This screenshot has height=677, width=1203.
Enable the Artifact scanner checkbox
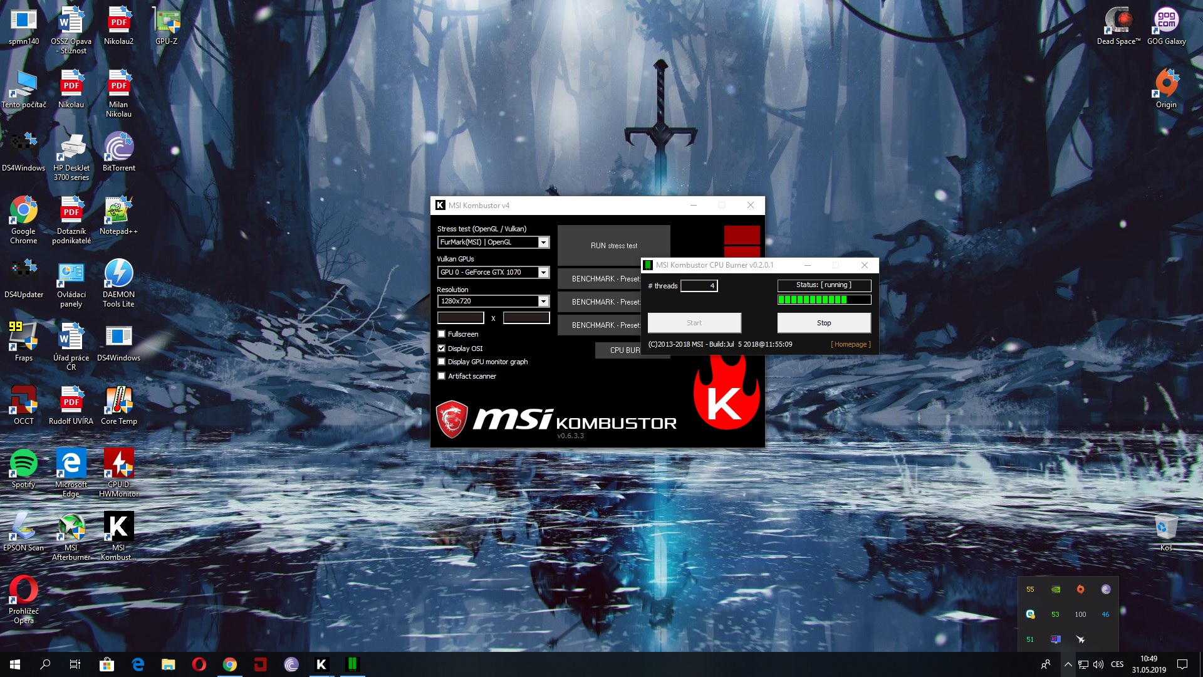click(442, 376)
